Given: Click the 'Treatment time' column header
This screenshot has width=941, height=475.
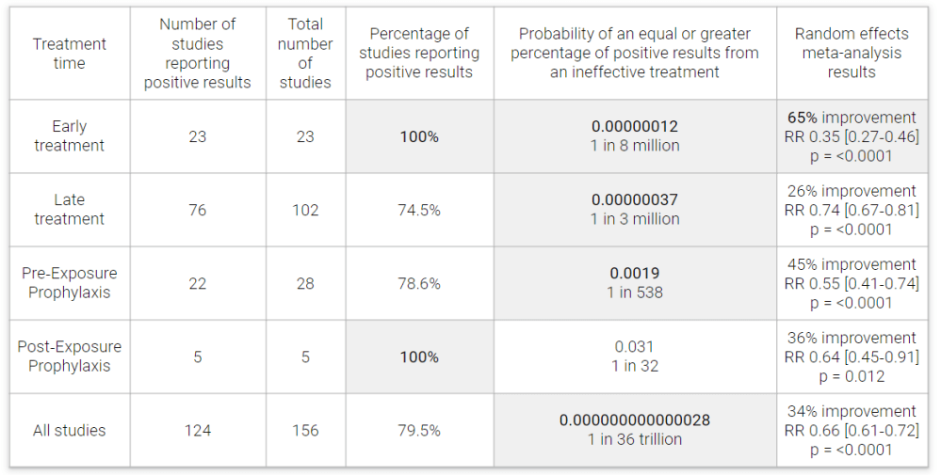Looking at the screenshot, I should 70,54.
